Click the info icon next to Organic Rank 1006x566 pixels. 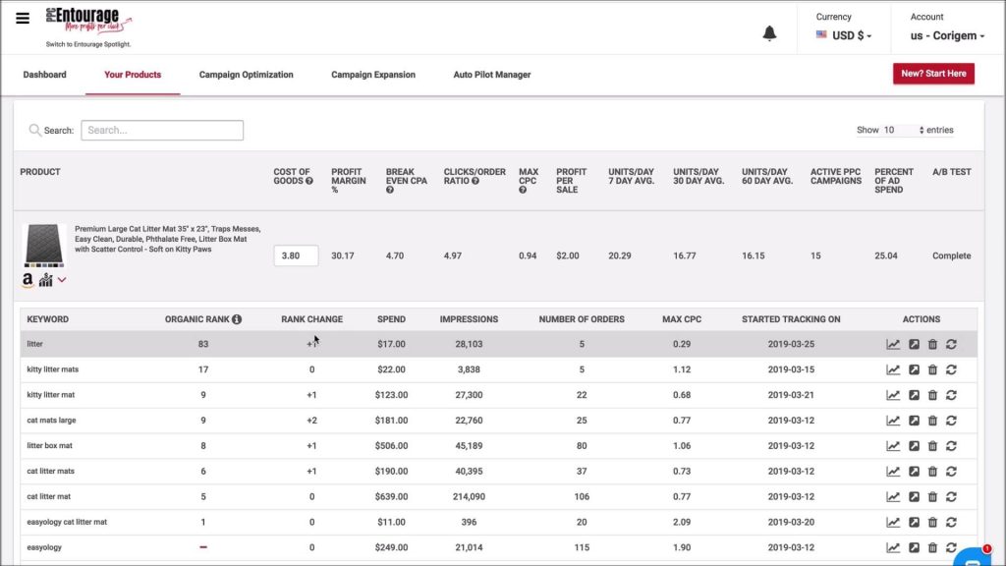235,318
